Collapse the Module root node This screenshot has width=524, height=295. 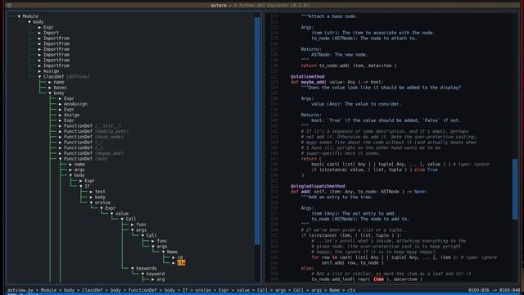(x=19, y=16)
